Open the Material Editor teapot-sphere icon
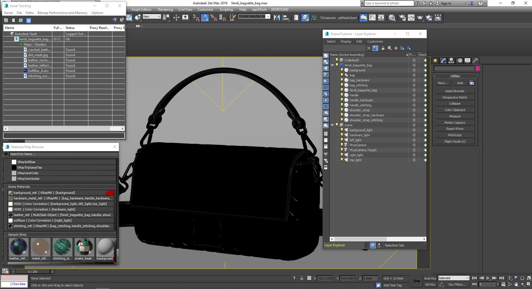This screenshot has height=289, width=532. [x=392, y=18]
